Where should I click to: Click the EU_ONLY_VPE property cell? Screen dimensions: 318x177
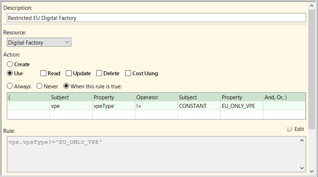[x=242, y=106]
